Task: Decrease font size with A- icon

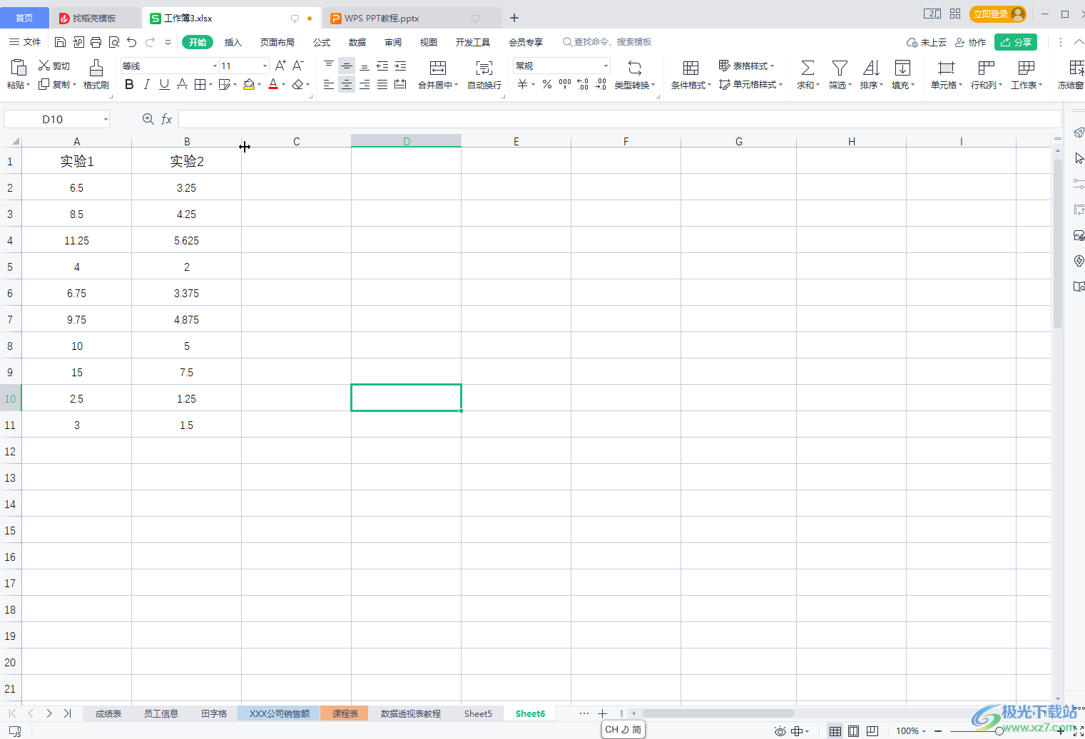Action: click(x=298, y=66)
